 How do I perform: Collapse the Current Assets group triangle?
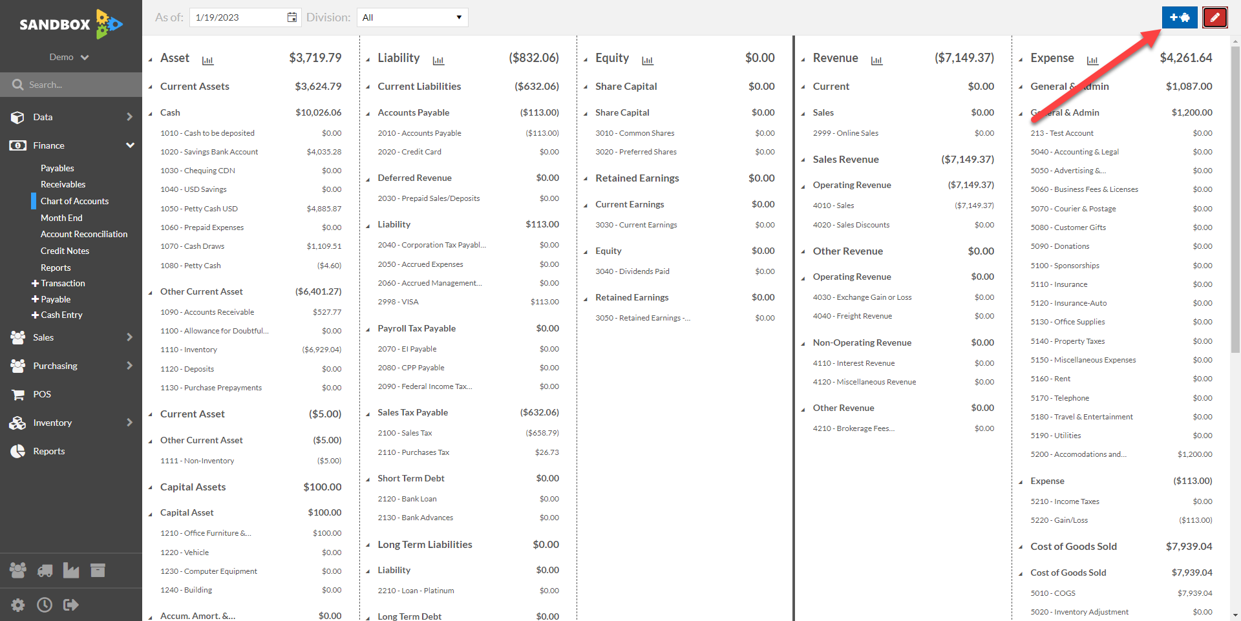(x=151, y=87)
